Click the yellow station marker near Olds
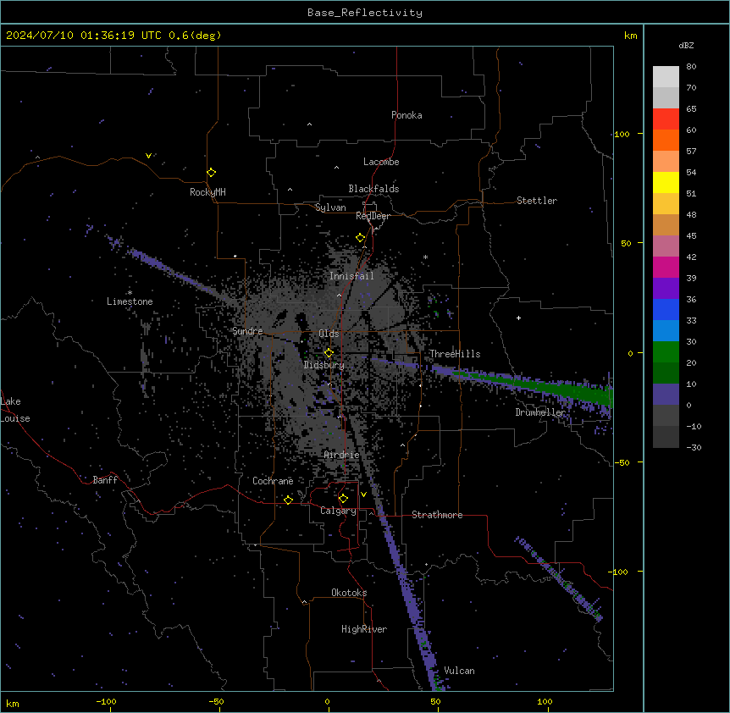Image resolution: width=730 pixels, height=713 pixels. pos(329,353)
